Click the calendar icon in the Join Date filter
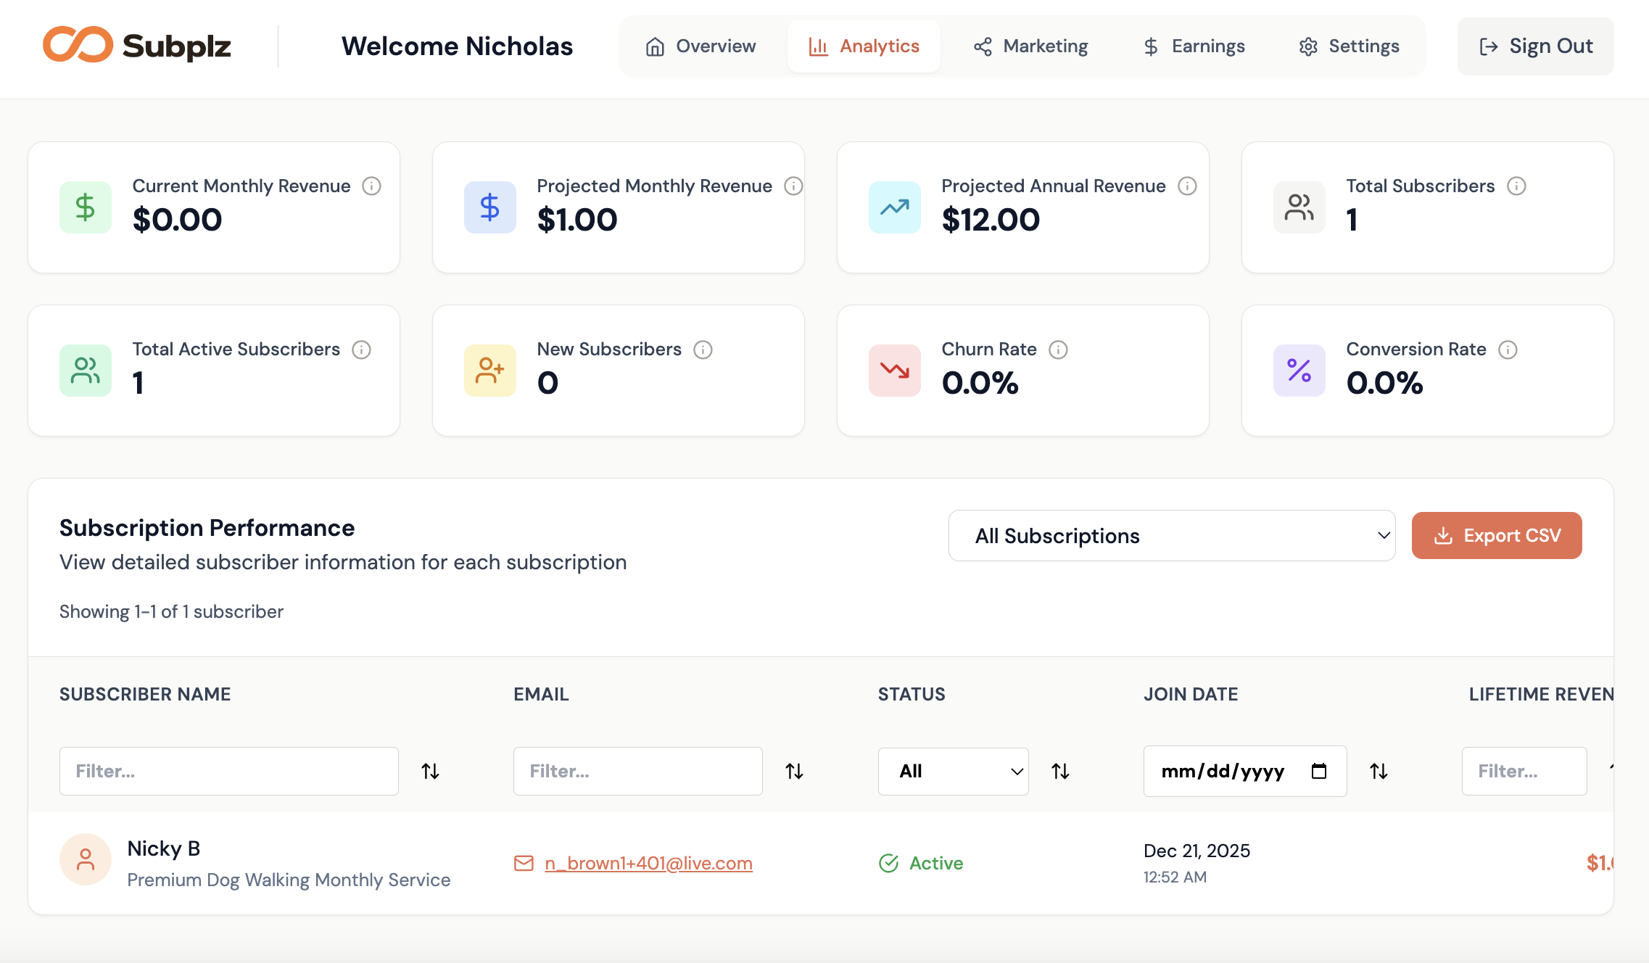The width and height of the screenshot is (1649, 963). point(1319,771)
